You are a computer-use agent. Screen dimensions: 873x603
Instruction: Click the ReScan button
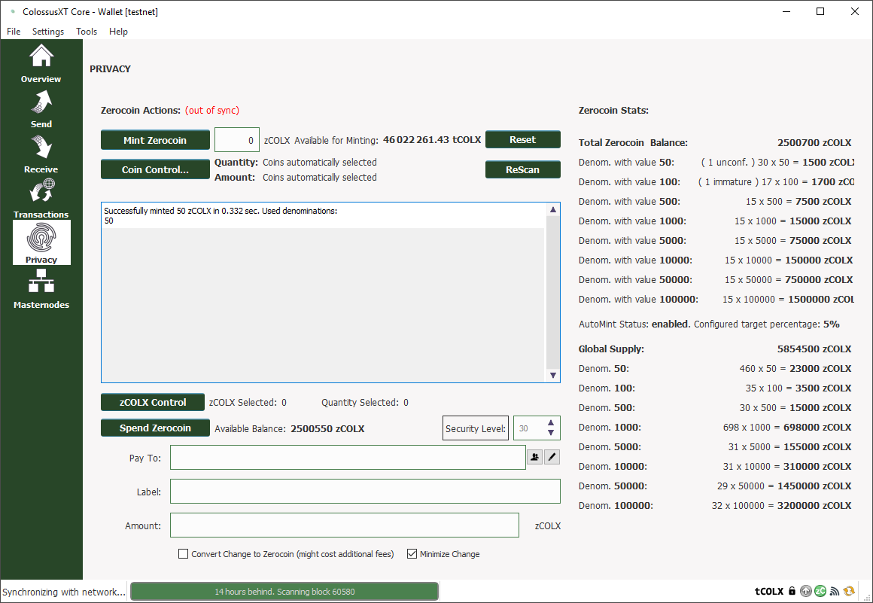click(523, 170)
